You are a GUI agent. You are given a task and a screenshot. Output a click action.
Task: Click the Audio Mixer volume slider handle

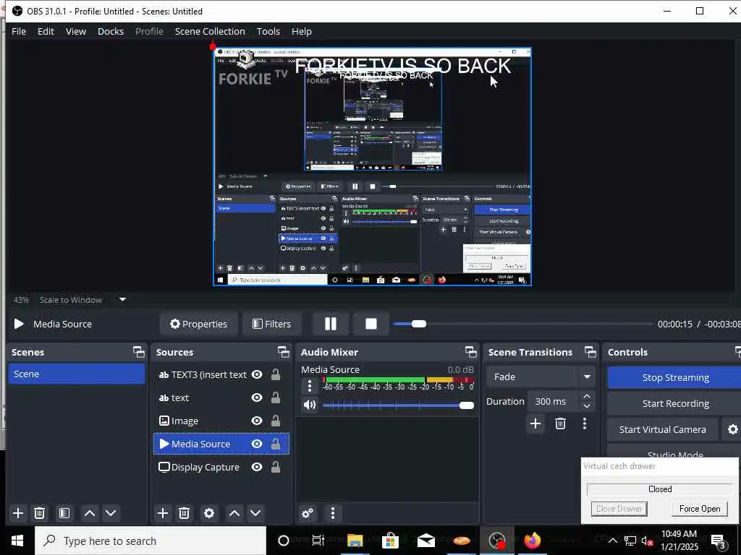pyautogui.click(x=467, y=405)
